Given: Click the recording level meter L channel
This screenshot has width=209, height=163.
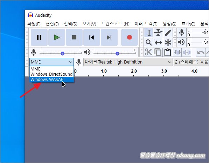Looking at the screenshot, I should click(x=200, y=30).
